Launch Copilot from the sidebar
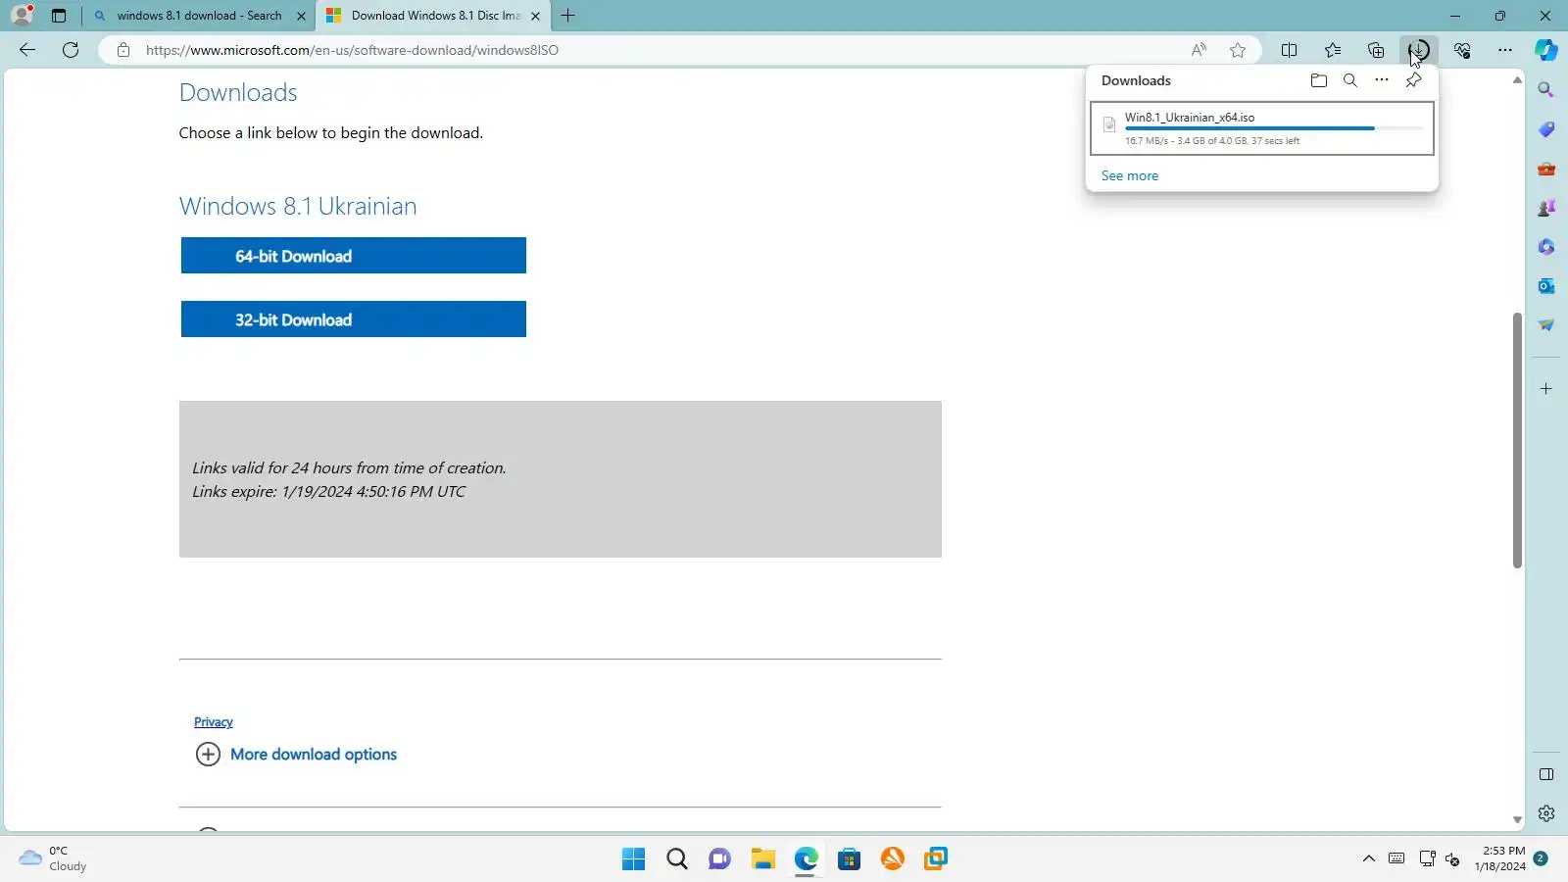The width and height of the screenshot is (1568, 882). (x=1546, y=50)
